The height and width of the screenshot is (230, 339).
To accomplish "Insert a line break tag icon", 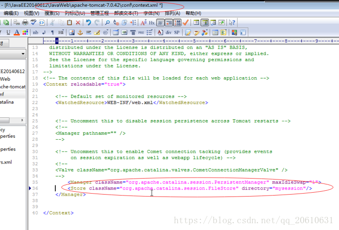I will point(44,33).
